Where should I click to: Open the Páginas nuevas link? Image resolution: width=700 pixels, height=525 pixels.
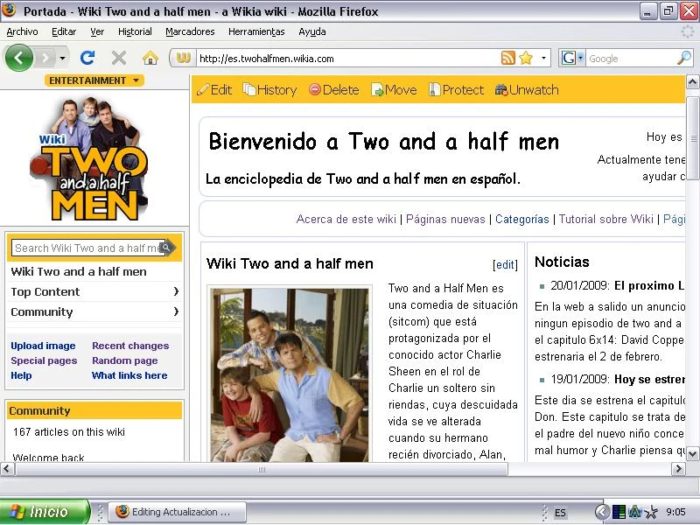(x=445, y=220)
